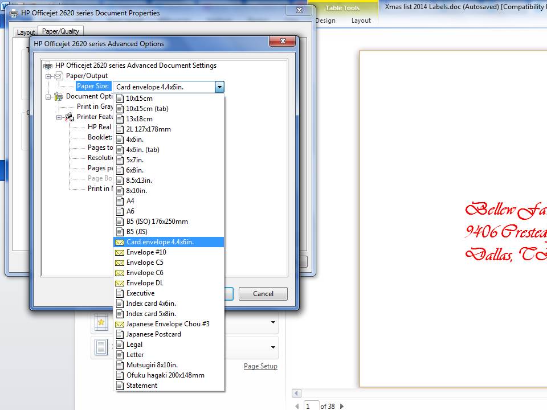Open dropdown beside pages-per-sheet icon
Screen dimensions: 547x410
pos(273,347)
